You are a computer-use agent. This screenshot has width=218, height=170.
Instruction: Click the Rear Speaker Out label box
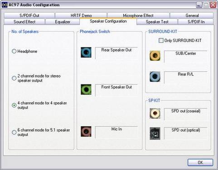pyautogui.click(x=116, y=53)
